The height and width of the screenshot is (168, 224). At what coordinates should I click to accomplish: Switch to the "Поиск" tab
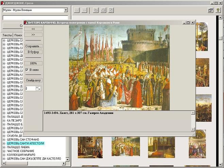tap(18, 35)
